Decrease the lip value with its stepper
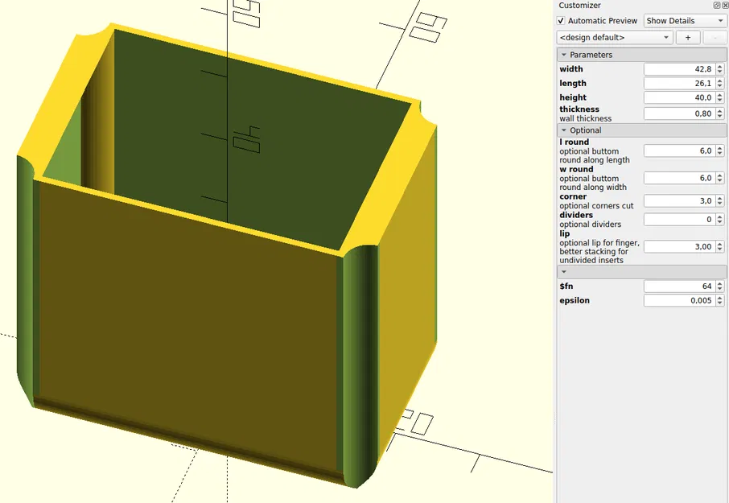This screenshot has width=729, height=503. [x=719, y=248]
